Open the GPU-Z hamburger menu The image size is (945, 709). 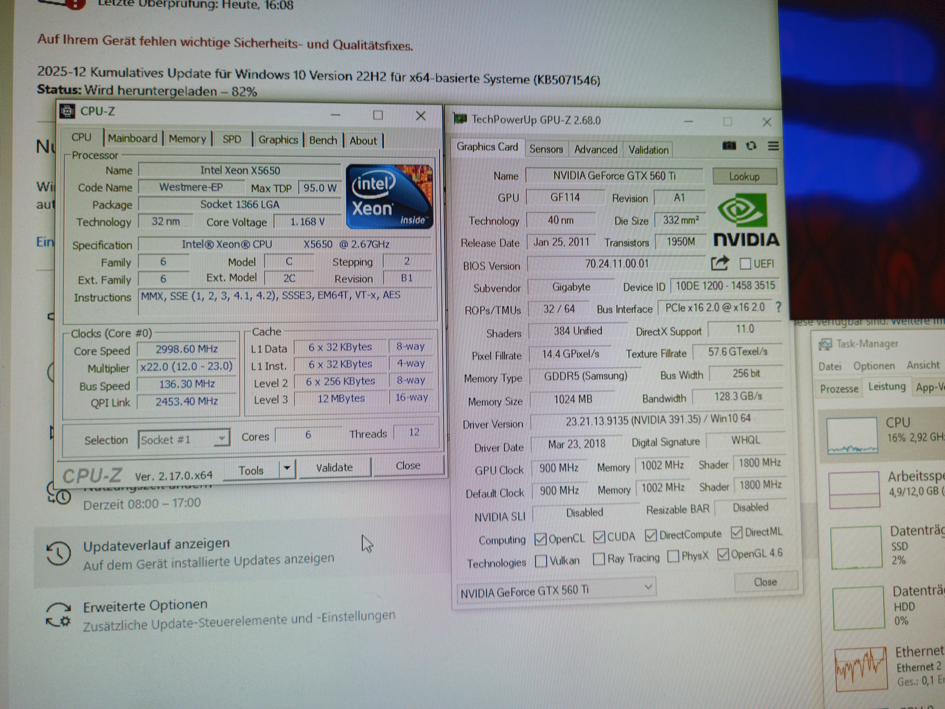773,146
